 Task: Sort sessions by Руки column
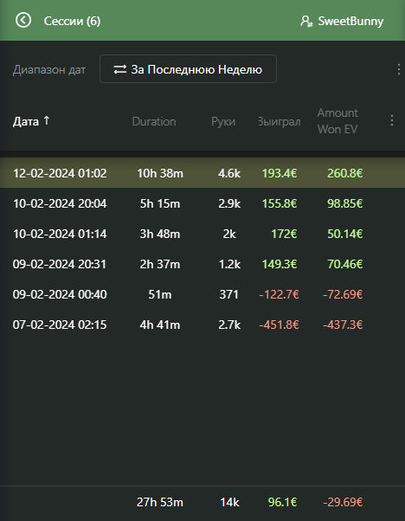pyautogui.click(x=223, y=121)
